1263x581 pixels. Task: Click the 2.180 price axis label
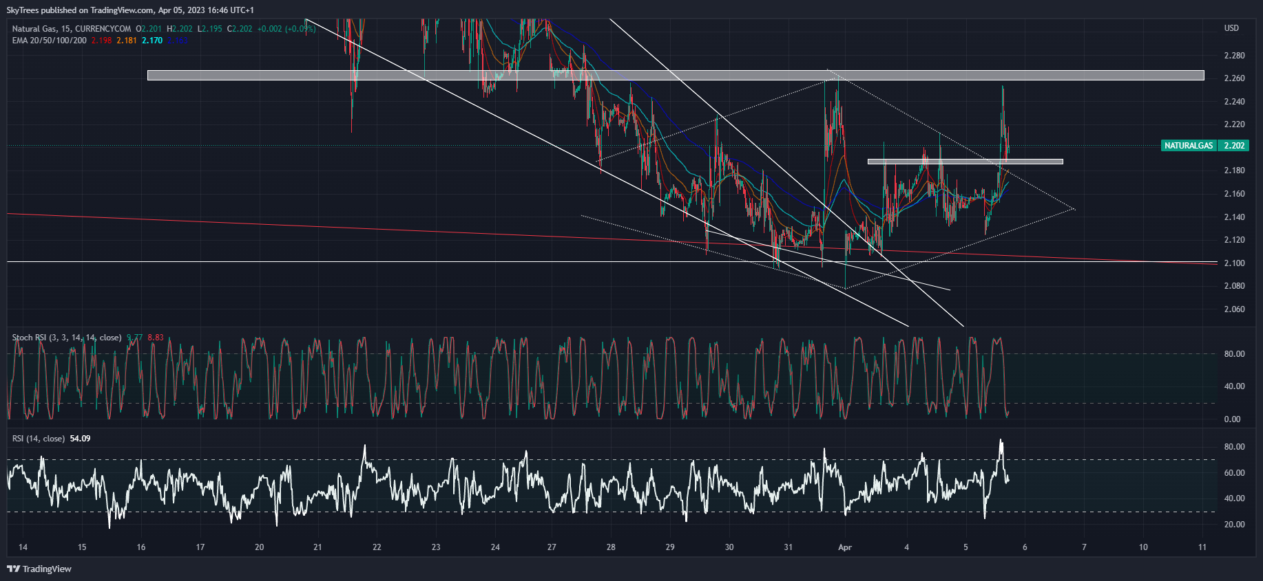point(1235,171)
